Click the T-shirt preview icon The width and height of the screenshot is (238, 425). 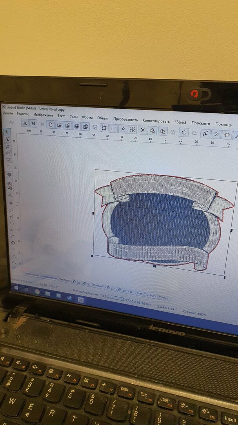click(x=226, y=135)
